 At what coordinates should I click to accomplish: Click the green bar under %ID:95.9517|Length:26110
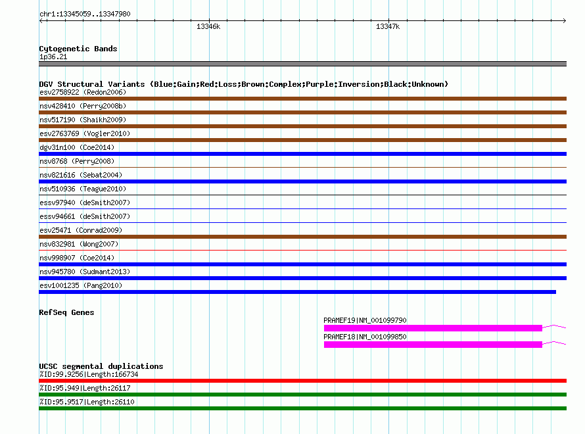(x=302, y=408)
